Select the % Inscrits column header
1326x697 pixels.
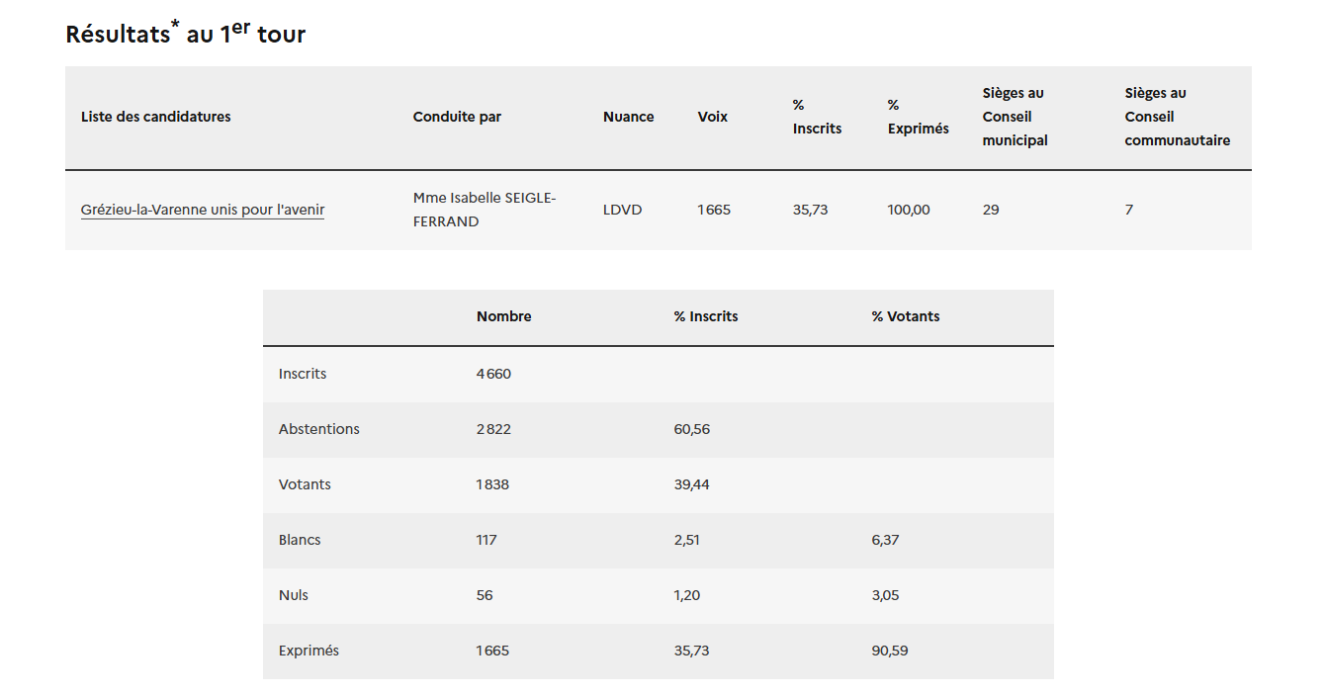pyautogui.click(x=817, y=117)
